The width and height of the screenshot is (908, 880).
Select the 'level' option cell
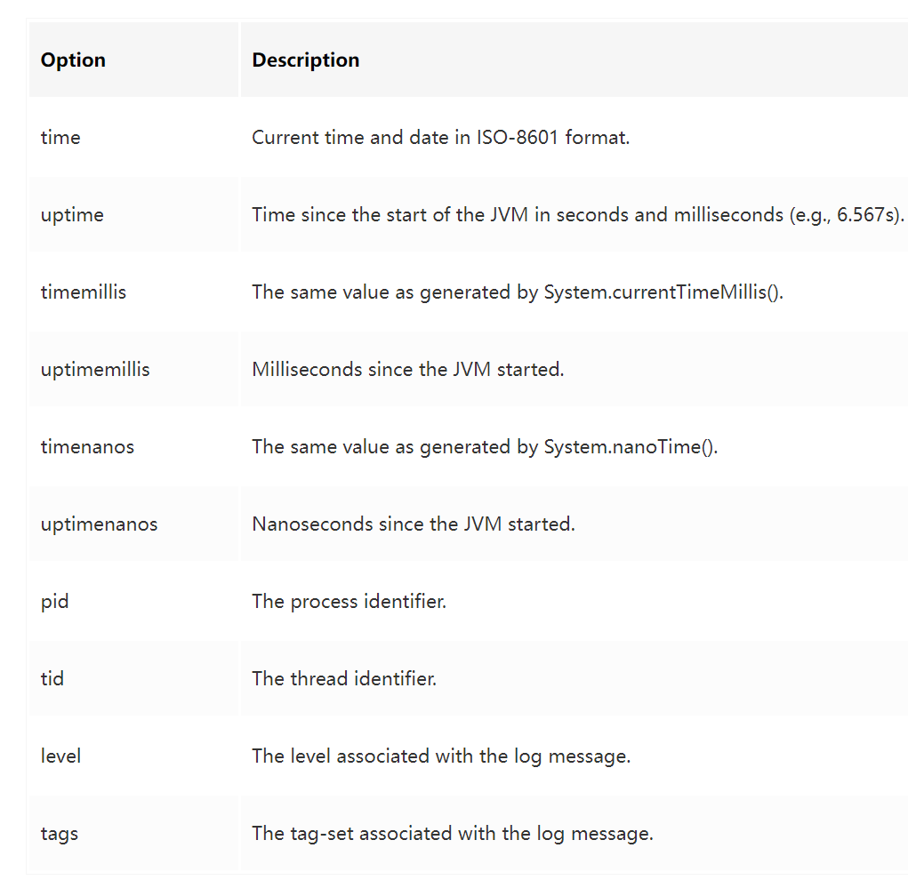tap(133, 756)
